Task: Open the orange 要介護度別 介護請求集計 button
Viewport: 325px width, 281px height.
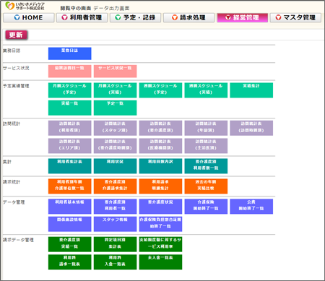Action: coord(115,186)
